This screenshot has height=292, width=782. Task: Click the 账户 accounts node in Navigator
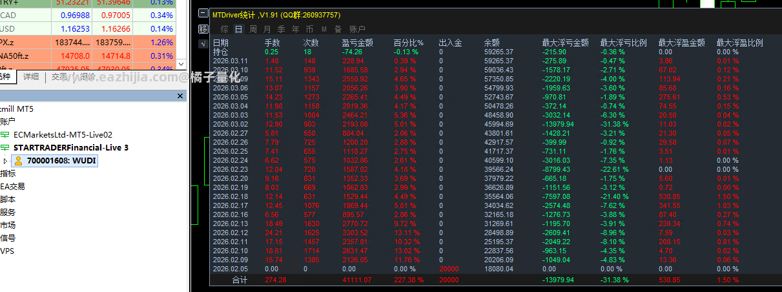[x=8, y=121]
